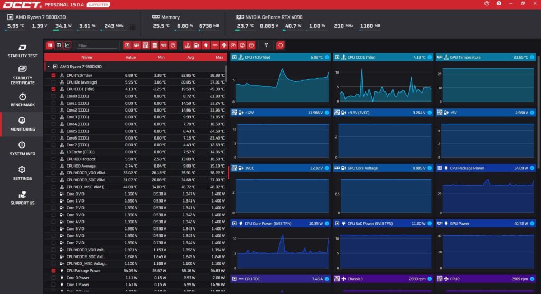Open the Stability Test section

click(x=22, y=50)
